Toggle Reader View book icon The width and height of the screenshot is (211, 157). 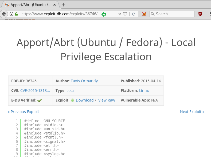[125, 14]
